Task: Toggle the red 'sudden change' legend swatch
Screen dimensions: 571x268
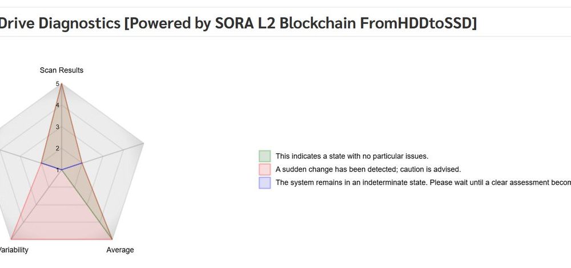Action: coord(265,169)
